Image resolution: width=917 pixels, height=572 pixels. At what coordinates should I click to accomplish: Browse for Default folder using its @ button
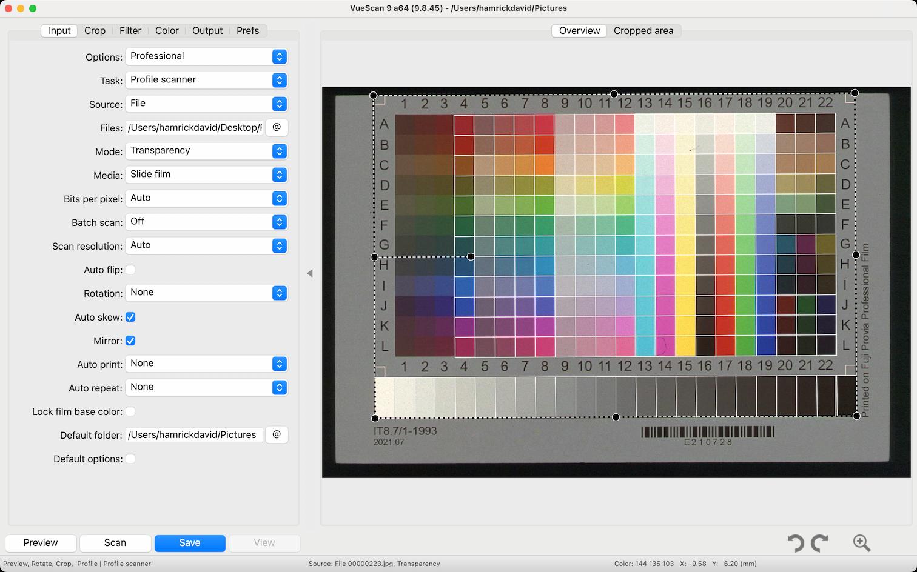tap(277, 434)
